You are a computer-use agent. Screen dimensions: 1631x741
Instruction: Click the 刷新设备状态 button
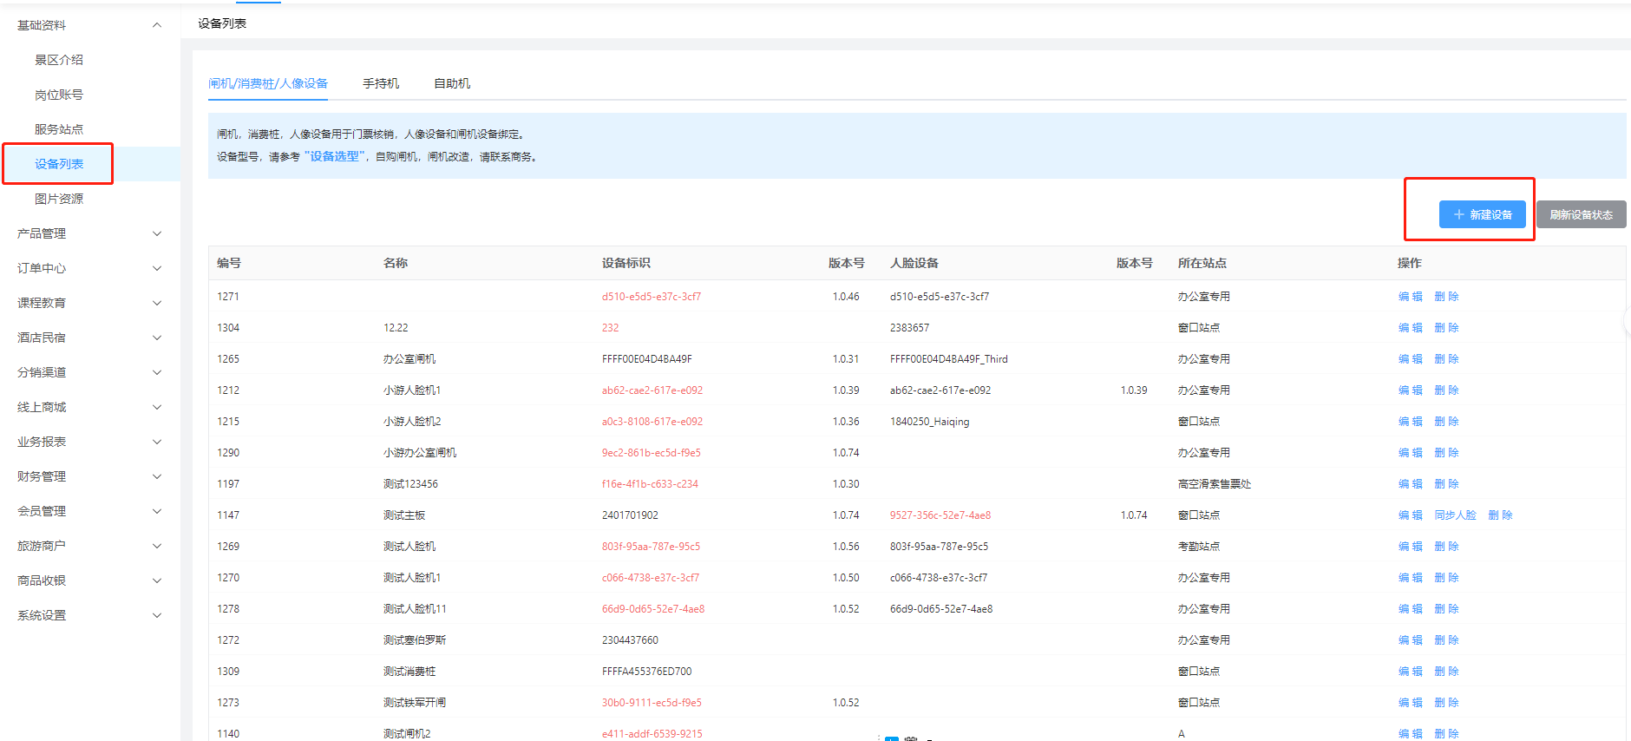click(1580, 214)
